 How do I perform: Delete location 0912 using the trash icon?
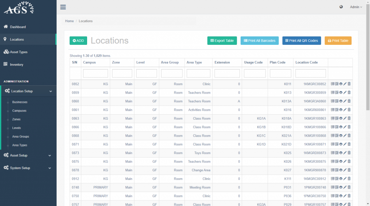349,179
